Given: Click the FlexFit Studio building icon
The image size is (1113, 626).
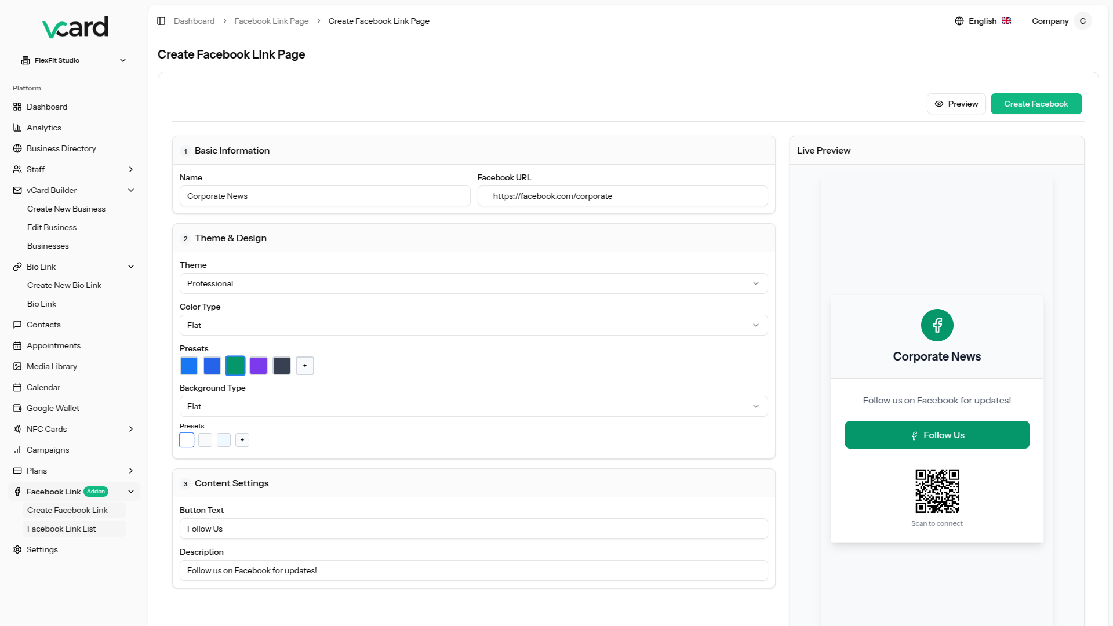Looking at the screenshot, I should (26, 60).
